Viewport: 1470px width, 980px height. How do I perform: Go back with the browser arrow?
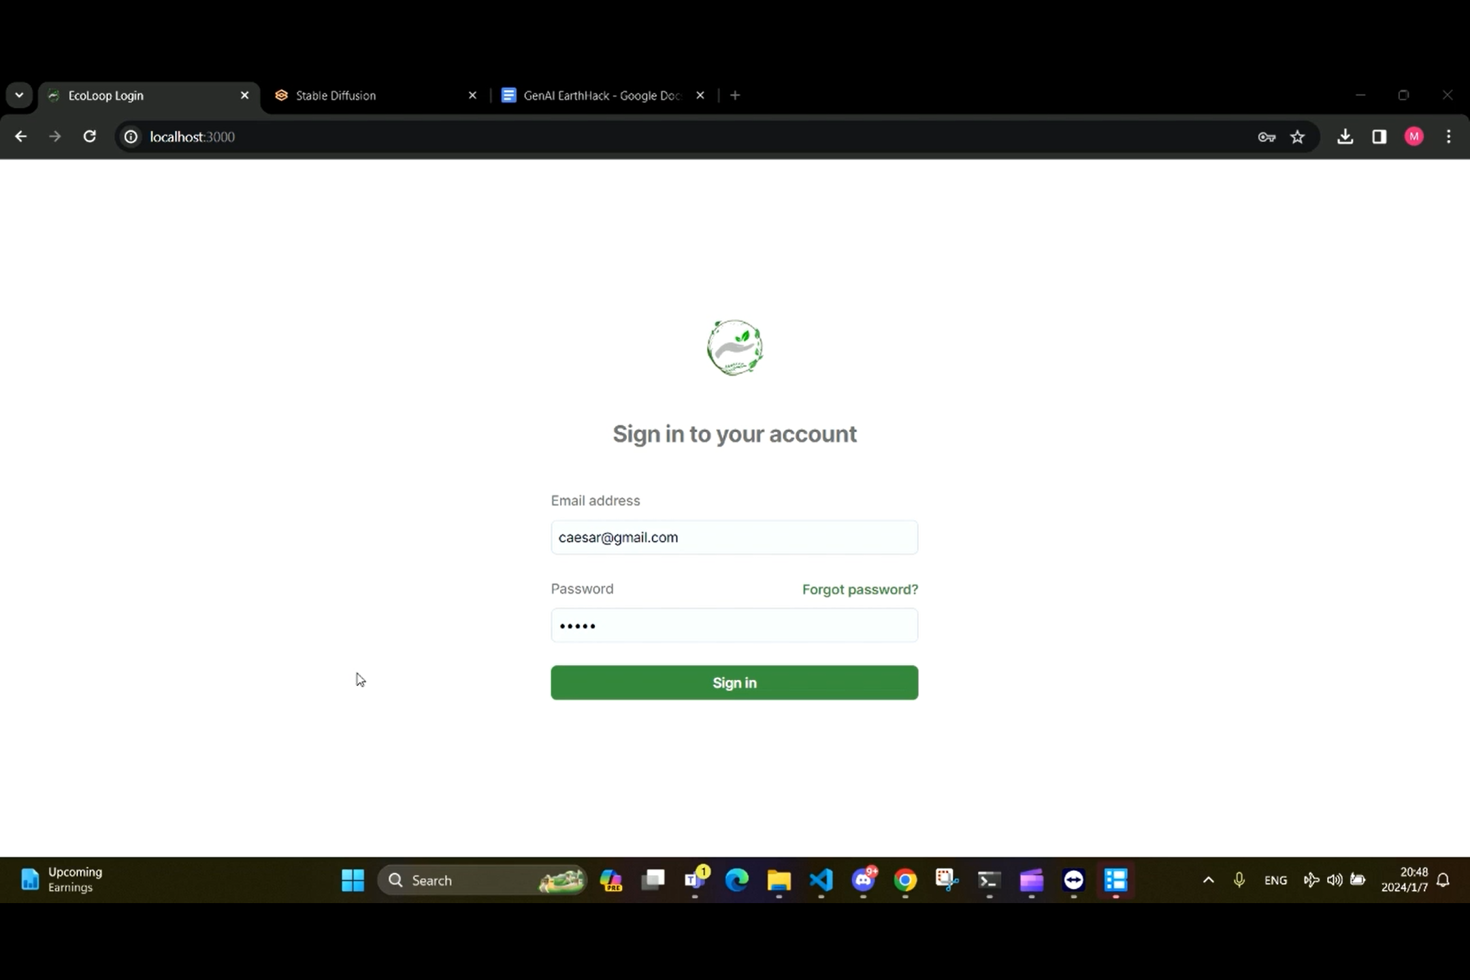(20, 137)
